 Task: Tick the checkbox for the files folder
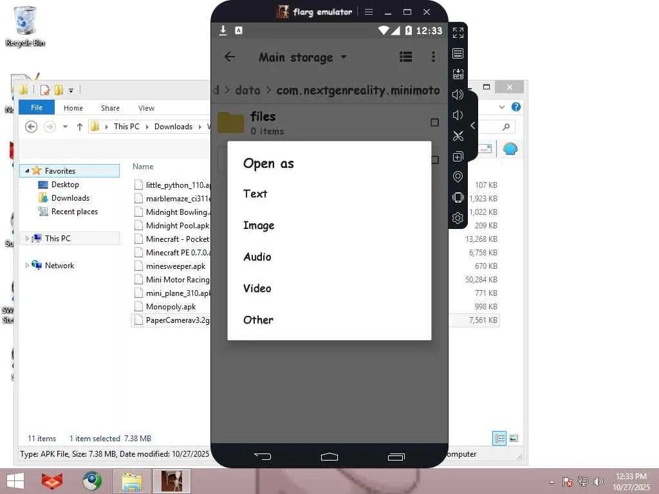pyautogui.click(x=434, y=122)
